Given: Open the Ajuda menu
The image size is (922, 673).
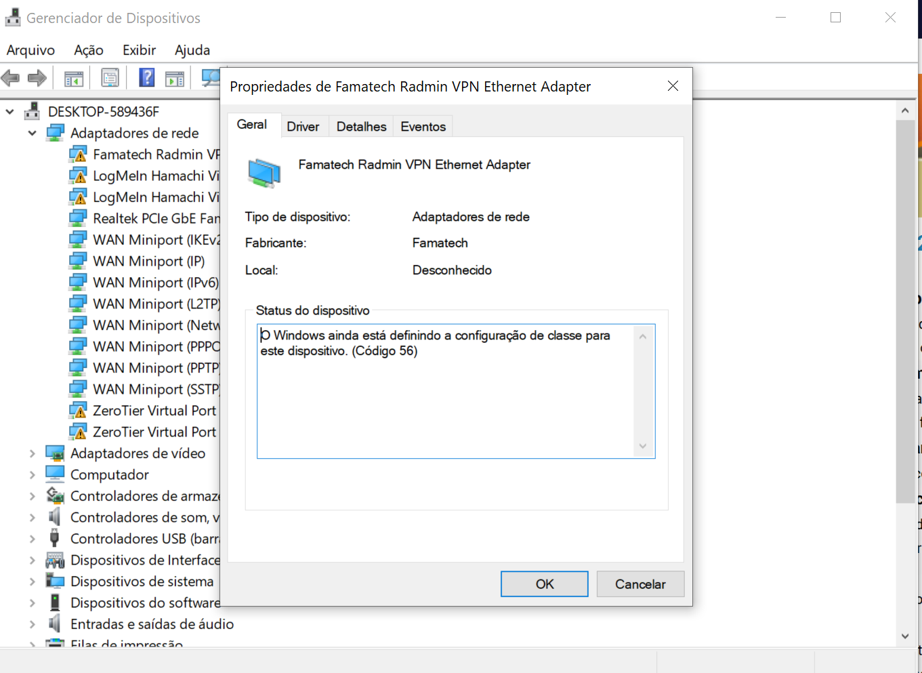Looking at the screenshot, I should (x=192, y=50).
